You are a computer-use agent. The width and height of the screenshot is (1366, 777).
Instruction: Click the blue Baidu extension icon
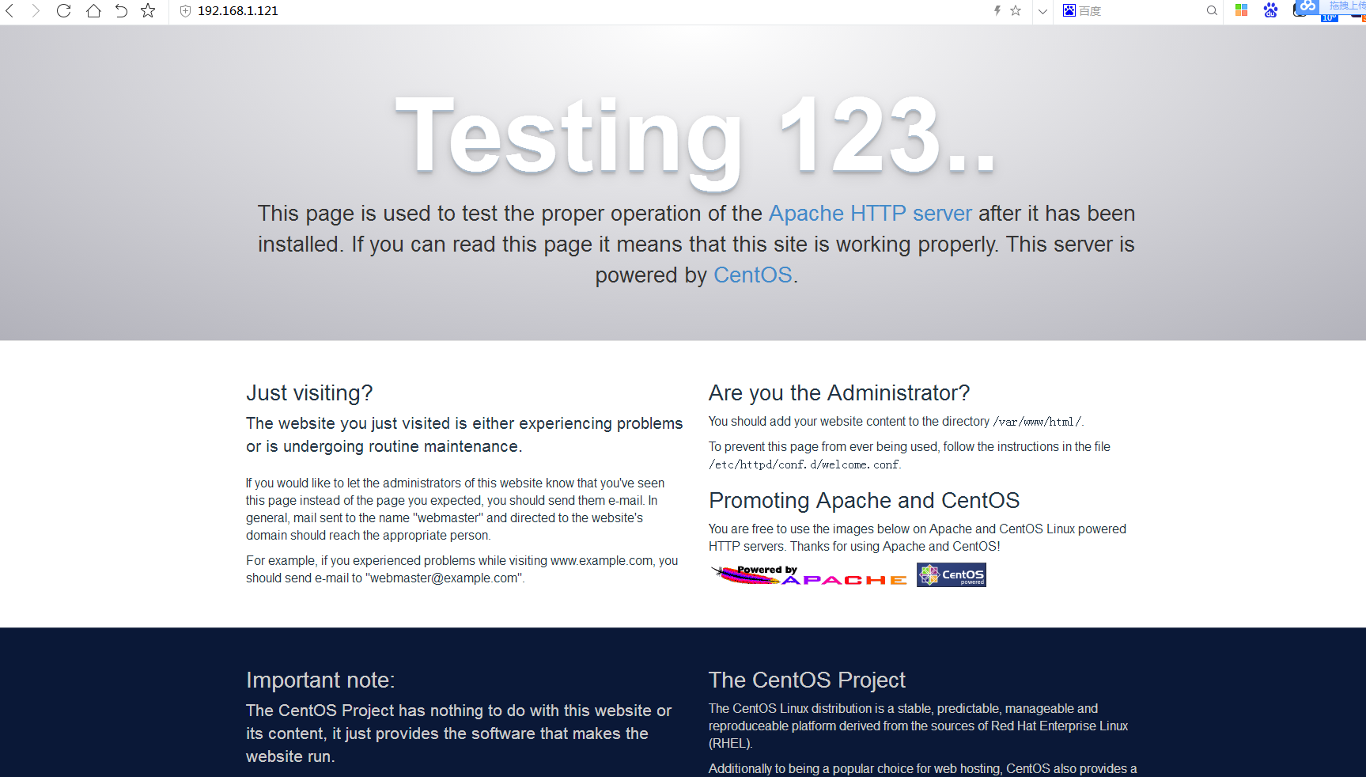click(1270, 10)
